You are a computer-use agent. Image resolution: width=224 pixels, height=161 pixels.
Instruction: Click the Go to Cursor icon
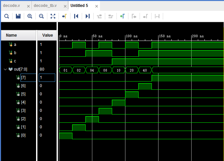click(x=65, y=16)
